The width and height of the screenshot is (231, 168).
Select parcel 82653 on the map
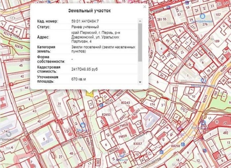(x=106, y=114)
